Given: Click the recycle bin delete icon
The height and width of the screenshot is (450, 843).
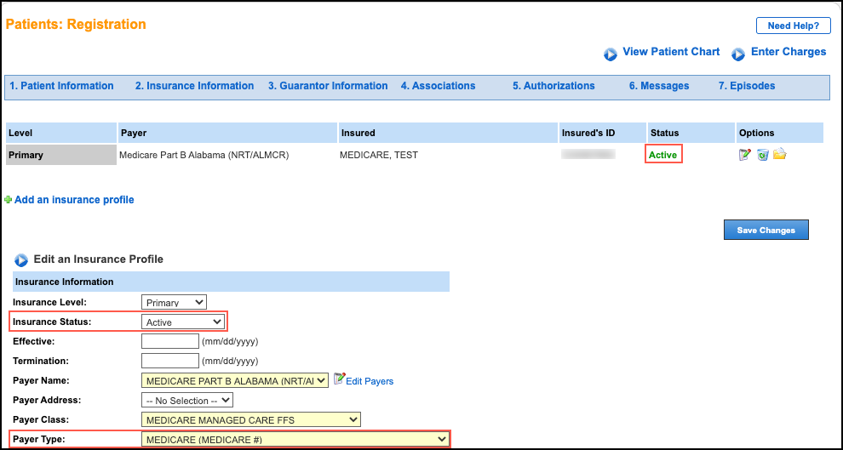Looking at the screenshot, I should point(763,155).
